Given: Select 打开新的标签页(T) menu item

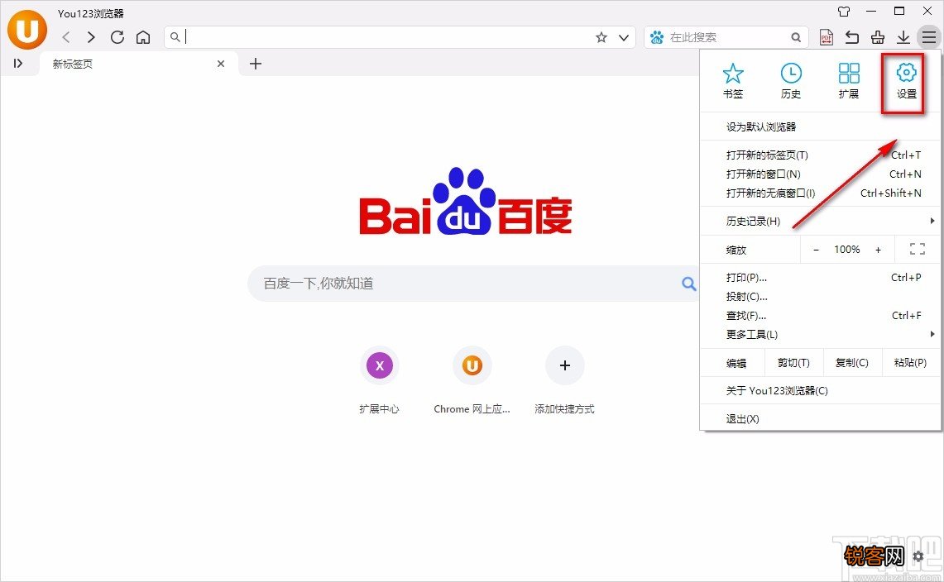Looking at the screenshot, I should click(820, 155).
